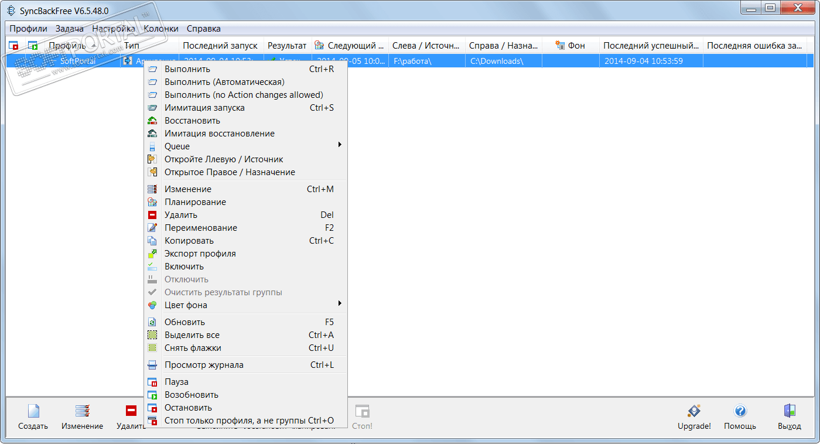Select Снять флажки in the context menu
Screen dimensions: 820x444
coord(245,348)
